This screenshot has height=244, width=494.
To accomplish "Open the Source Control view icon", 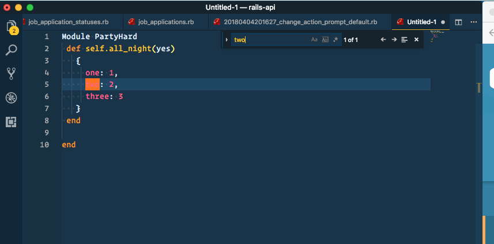I will coord(12,74).
